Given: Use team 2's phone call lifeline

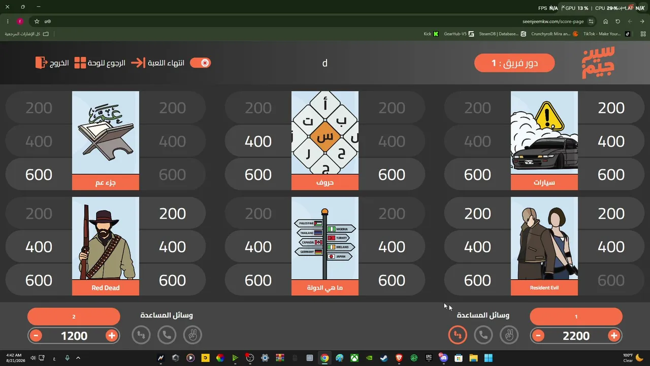Looking at the screenshot, I should (x=167, y=335).
